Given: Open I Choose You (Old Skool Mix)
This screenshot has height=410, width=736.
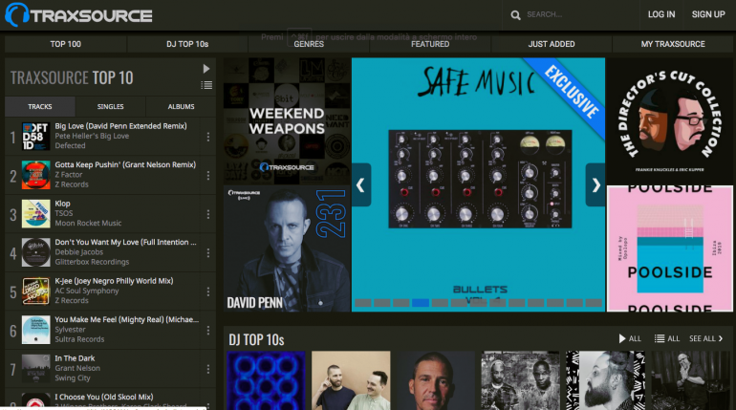Looking at the screenshot, I should 104,397.
